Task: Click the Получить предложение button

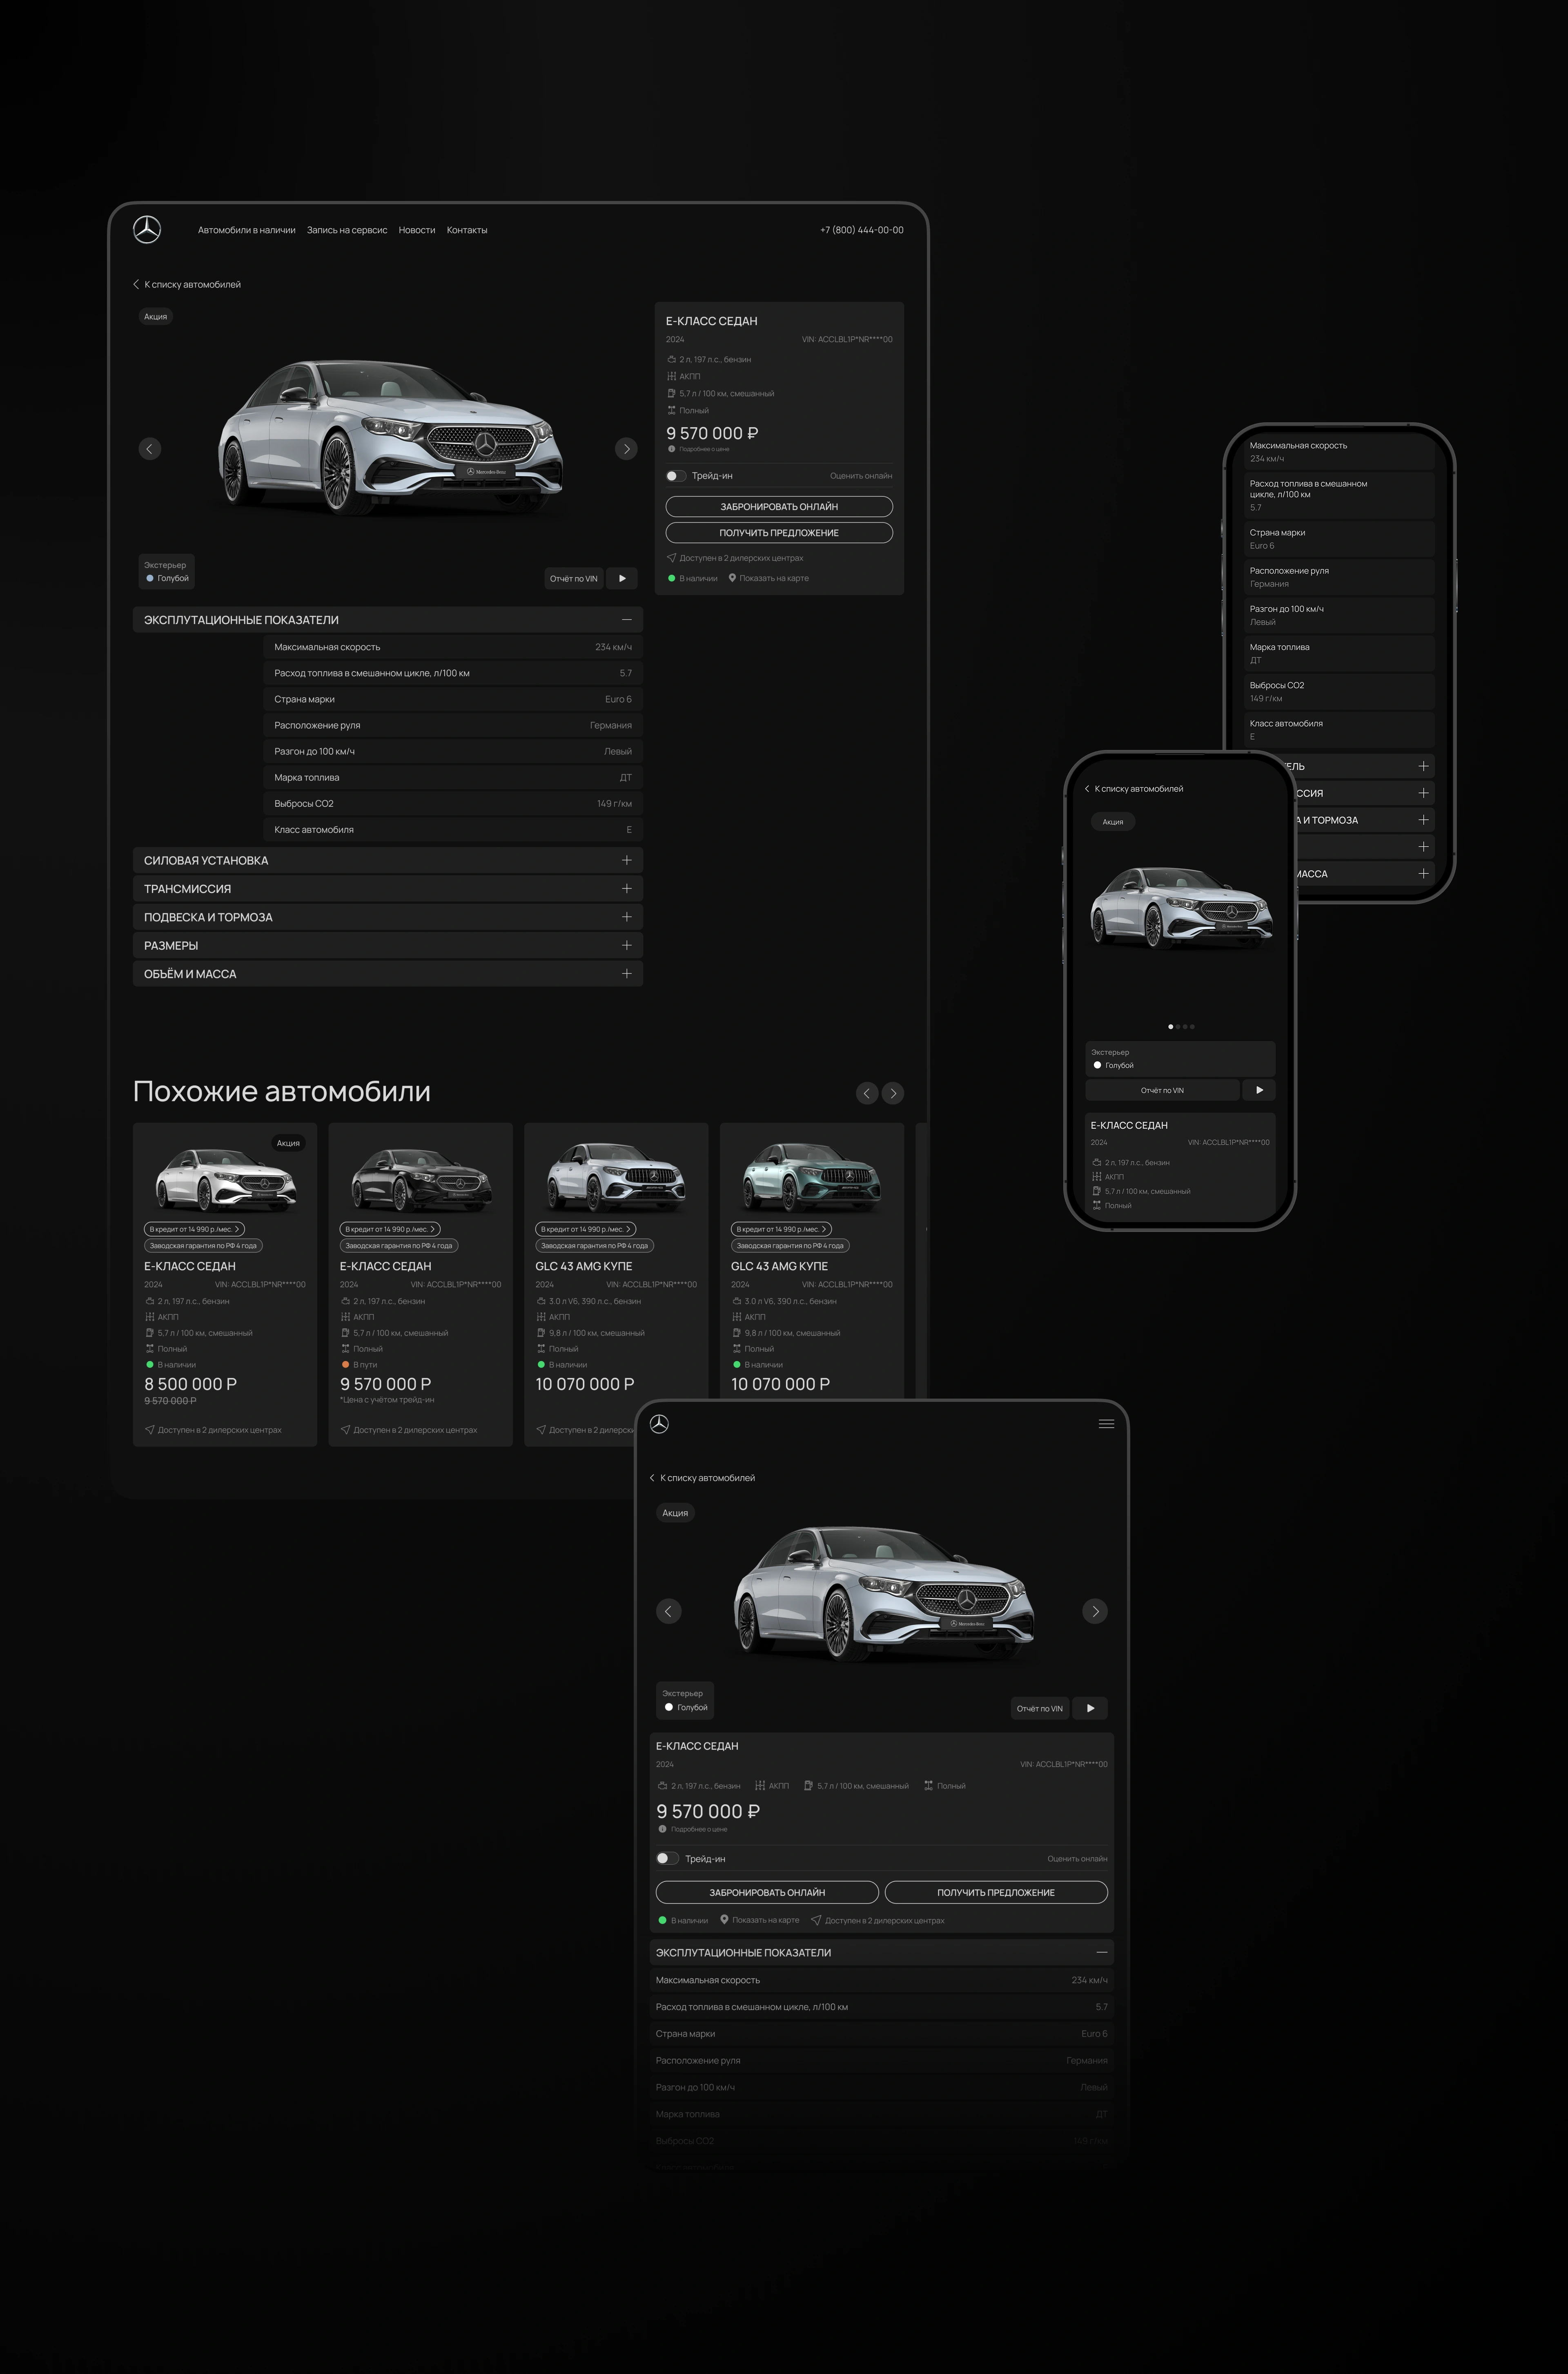Action: tap(779, 532)
